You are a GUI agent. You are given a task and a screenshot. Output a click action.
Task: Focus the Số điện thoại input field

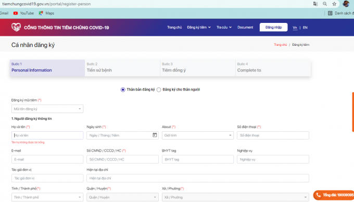tap(273, 135)
